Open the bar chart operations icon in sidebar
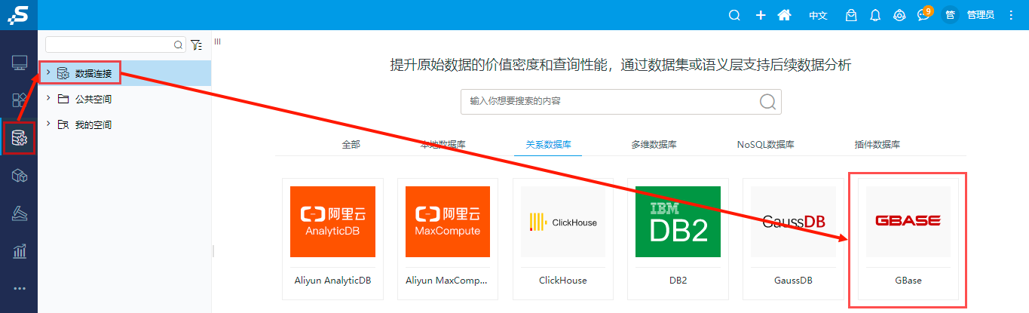Viewport: 1029px width, 313px height. [20, 251]
